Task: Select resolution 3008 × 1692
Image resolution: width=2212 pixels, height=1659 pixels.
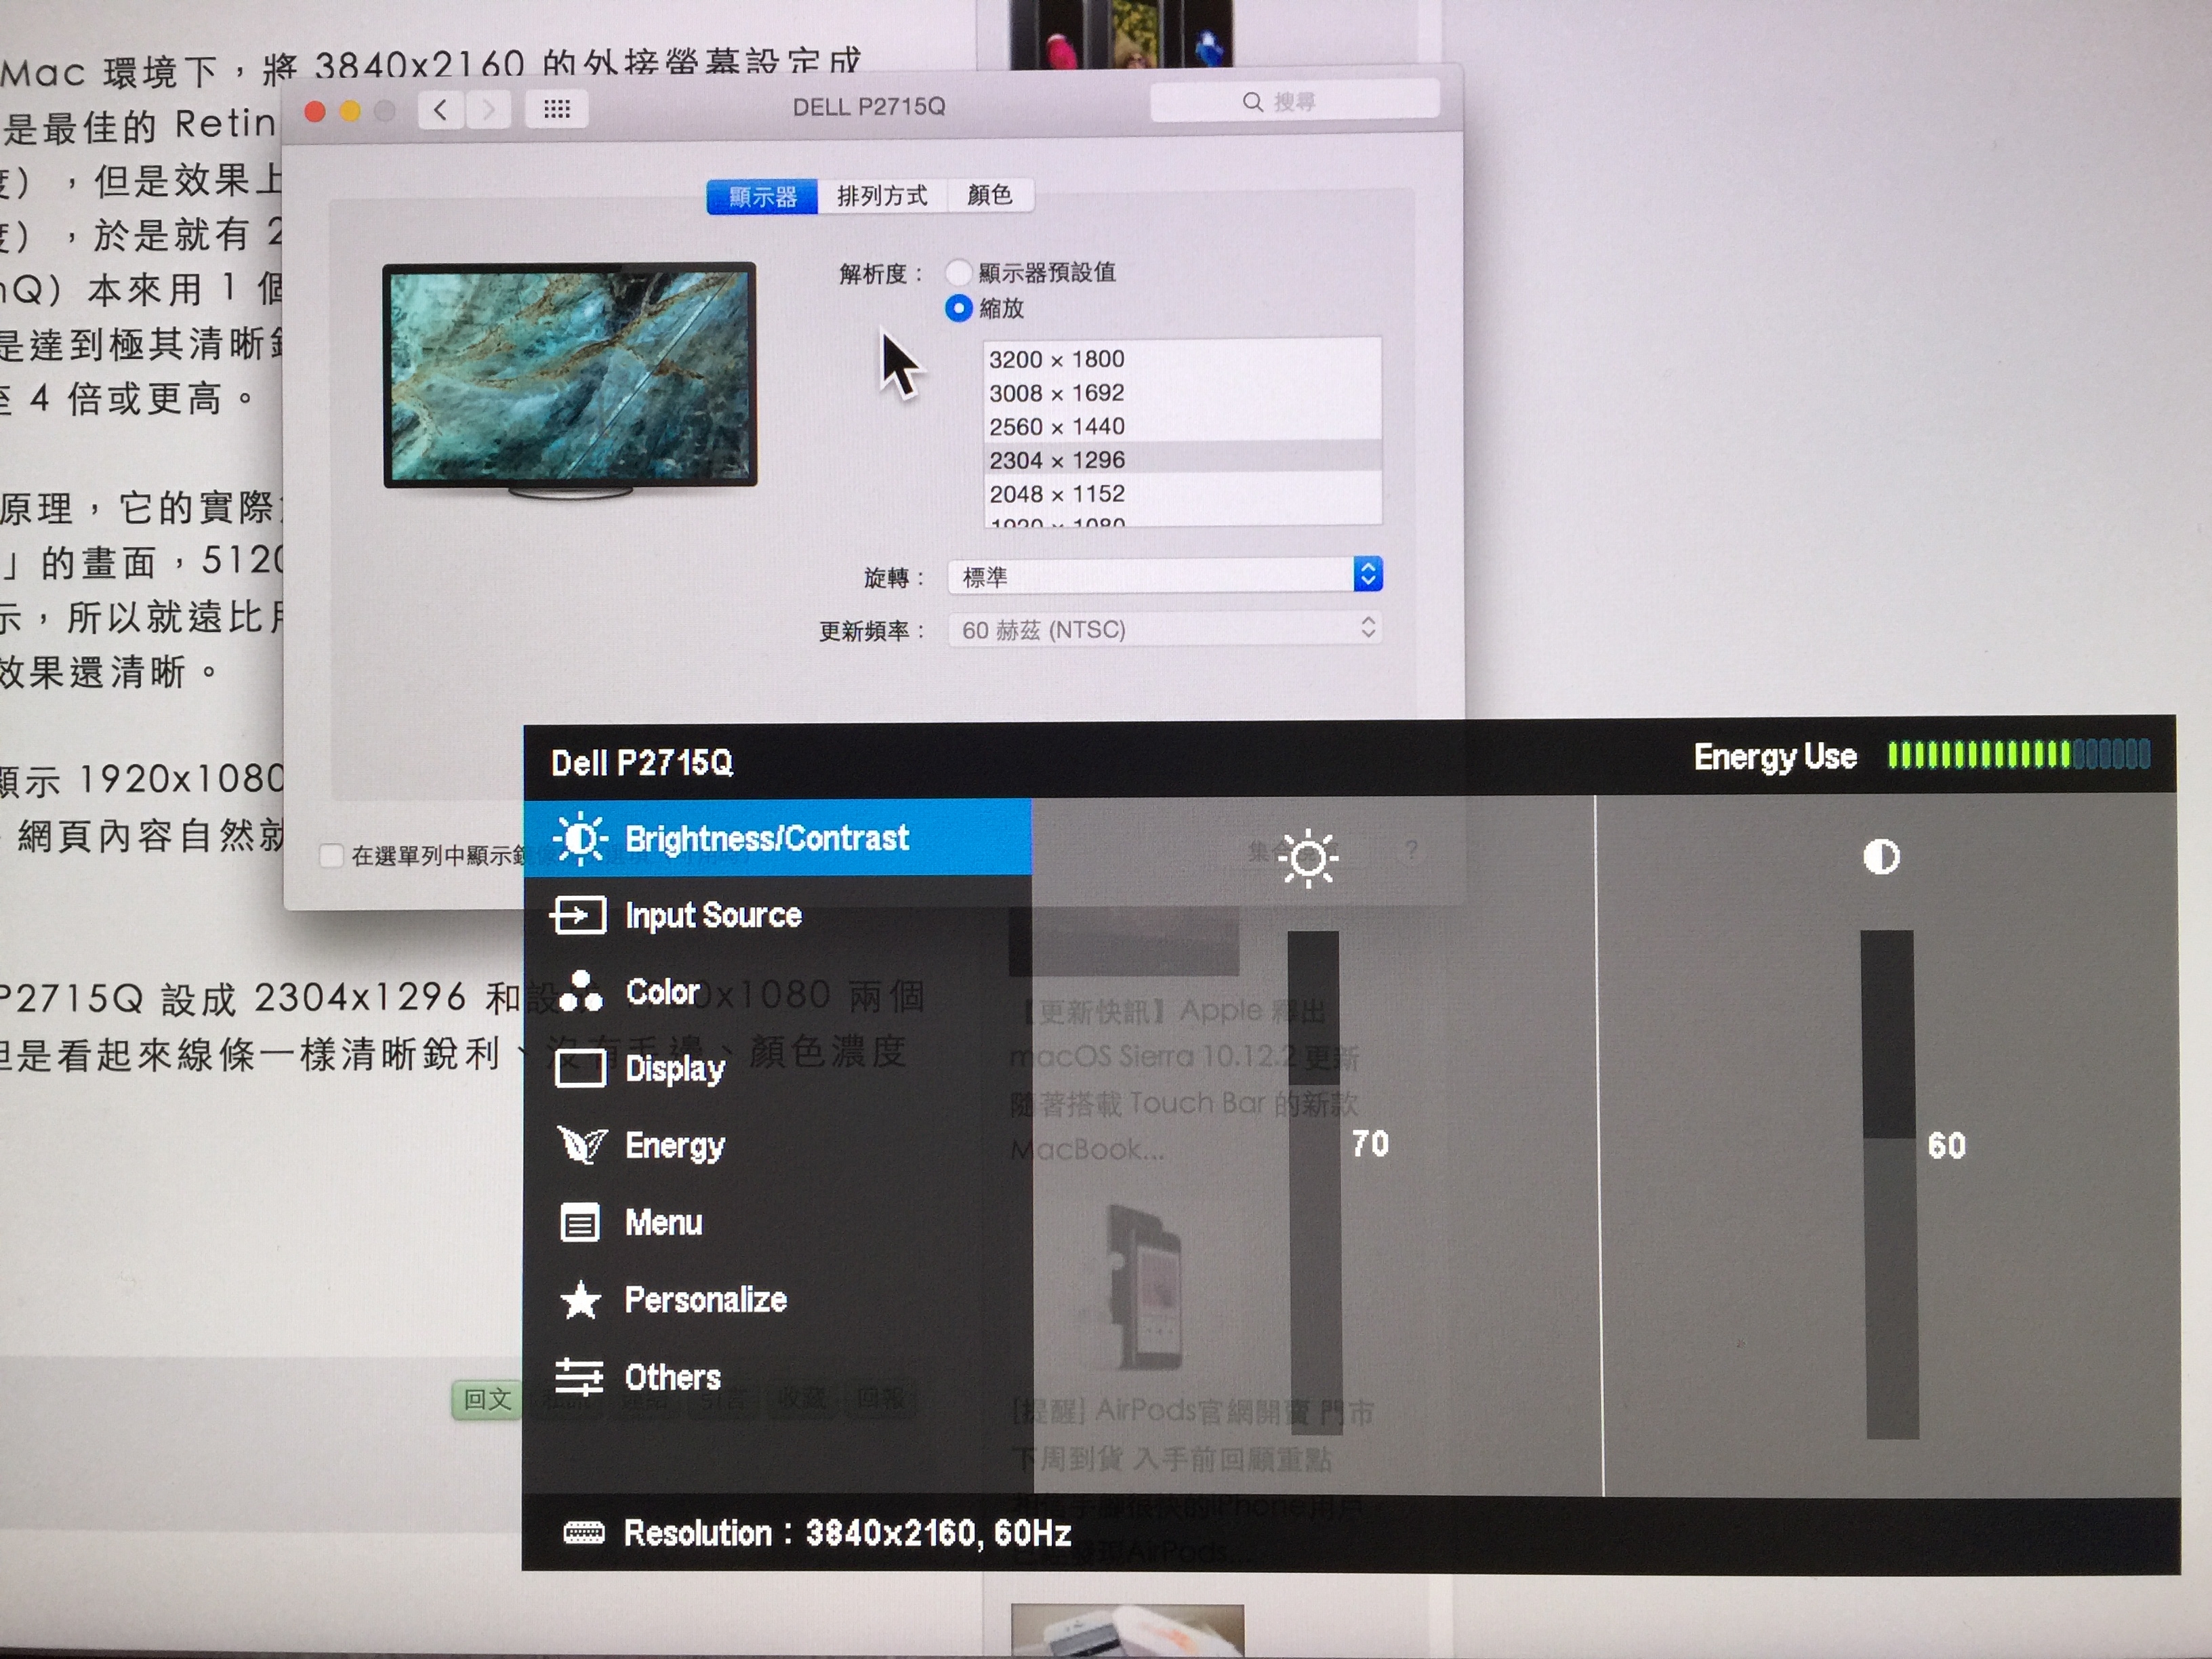Action: click(x=1182, y=393)
